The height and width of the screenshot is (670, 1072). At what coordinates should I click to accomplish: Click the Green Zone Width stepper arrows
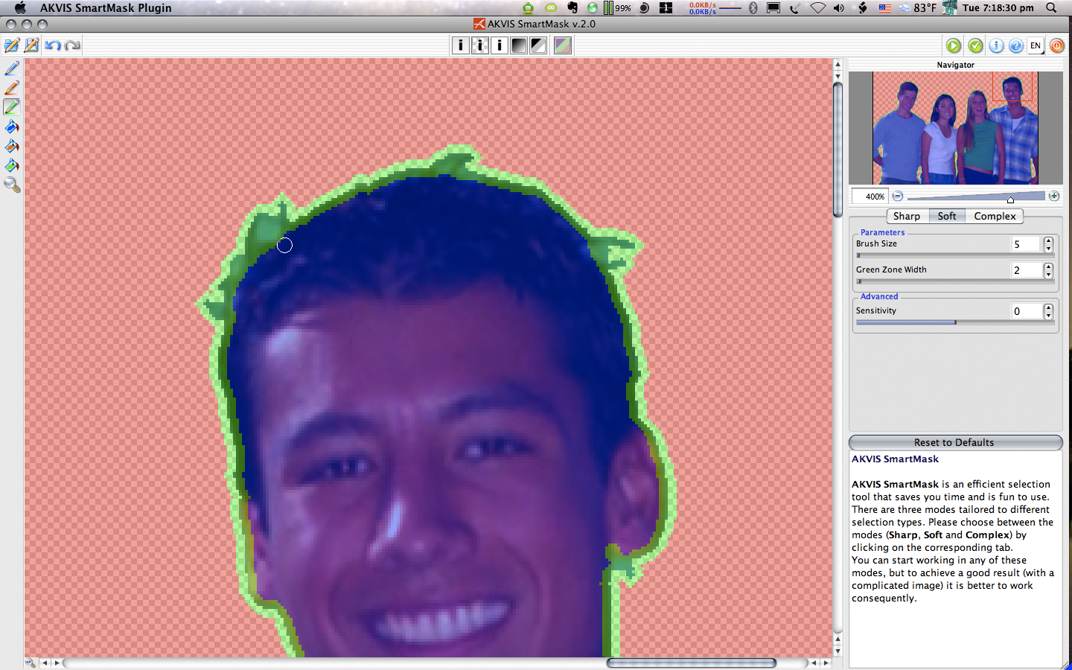click(x=1048, y=270)
